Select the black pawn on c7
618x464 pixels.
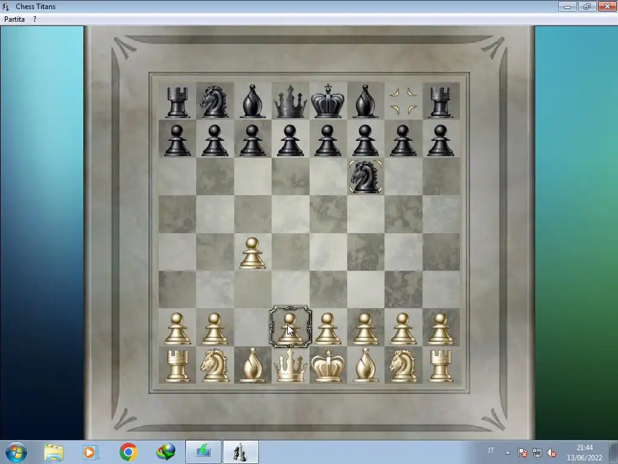pyautogui.click(x=252, y=140)
